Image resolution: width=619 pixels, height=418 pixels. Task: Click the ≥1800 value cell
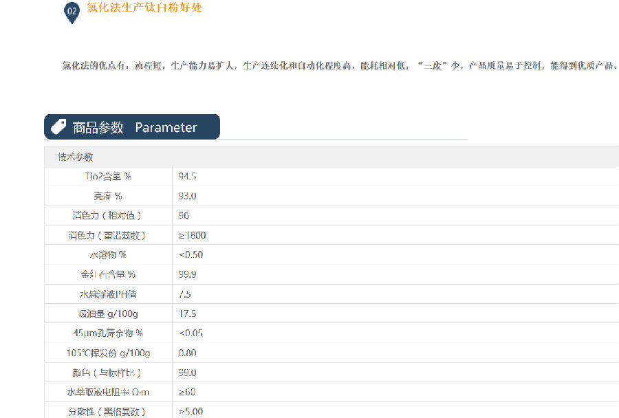pos(192,235)
